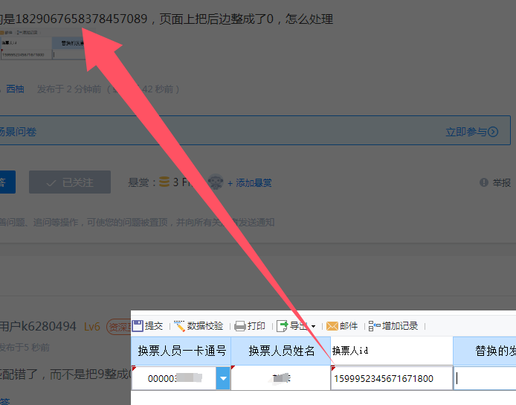
Task: Click the 邮件 envelope icon
Action: point(332,326)
